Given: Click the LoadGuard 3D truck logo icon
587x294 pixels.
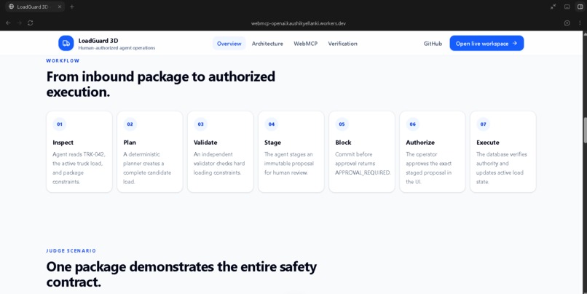Looking at the screenshot, I should [66, 44].
